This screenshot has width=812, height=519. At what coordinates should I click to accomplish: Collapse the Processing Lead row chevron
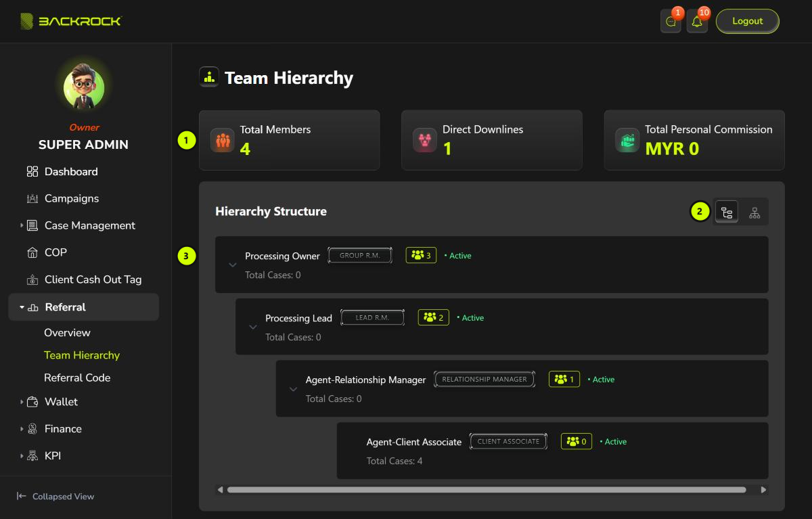point(253,327)
